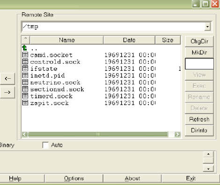Click the file icon beside timerd.sock
220x185 pixels.
click(x=25, y=96)
